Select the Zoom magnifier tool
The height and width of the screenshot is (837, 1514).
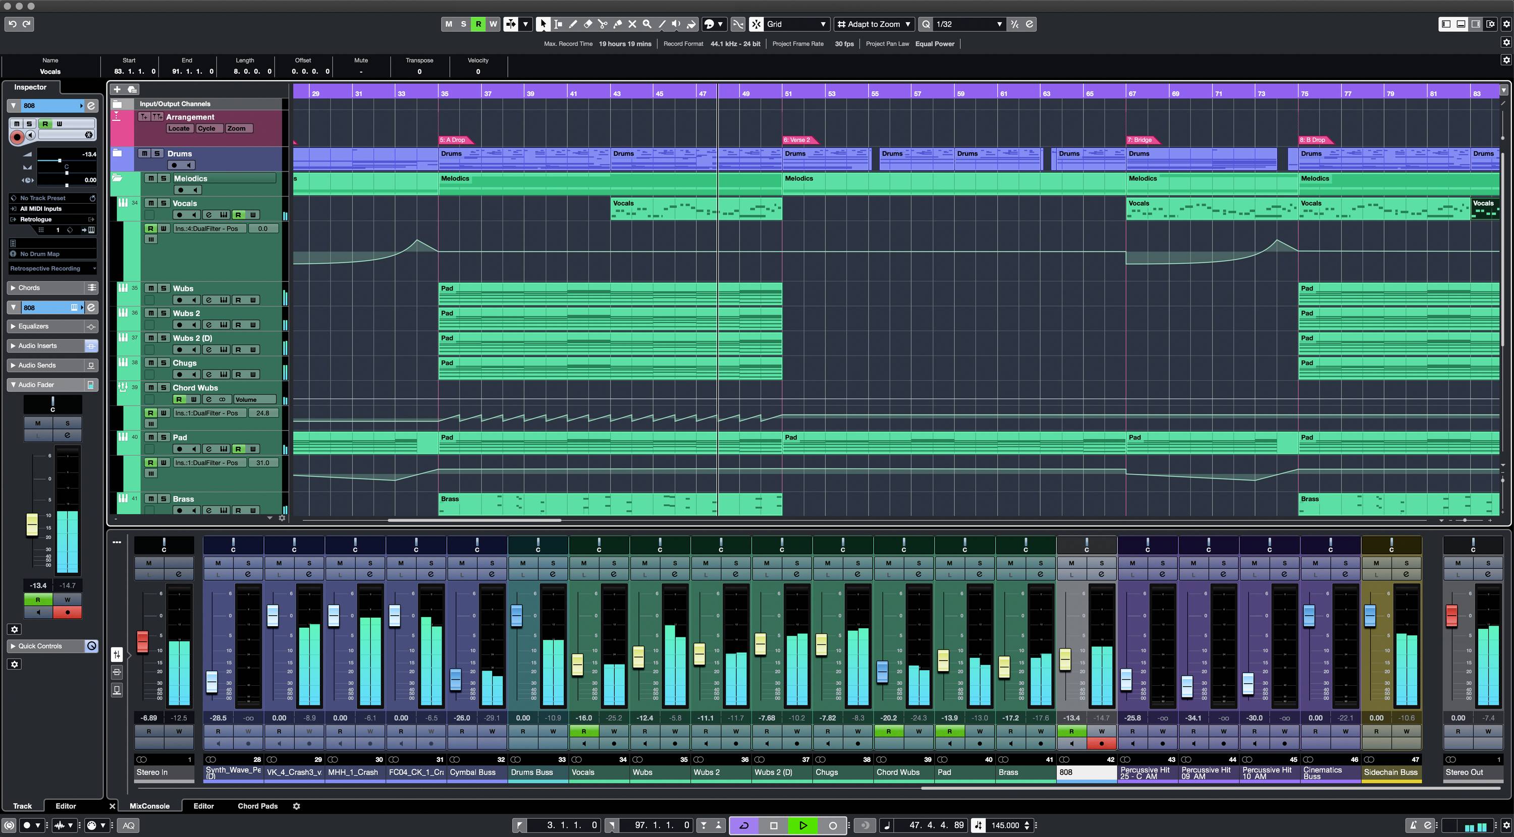646,24
